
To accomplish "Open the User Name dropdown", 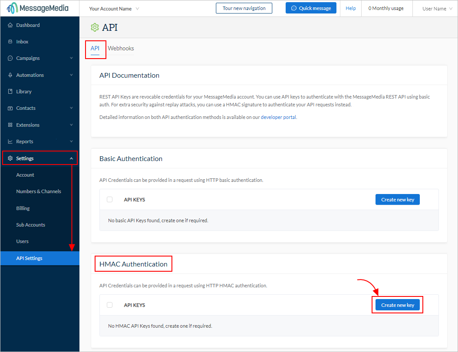I will (x=437, y=9).
